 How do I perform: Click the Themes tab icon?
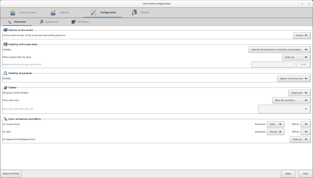coord(134,12)
